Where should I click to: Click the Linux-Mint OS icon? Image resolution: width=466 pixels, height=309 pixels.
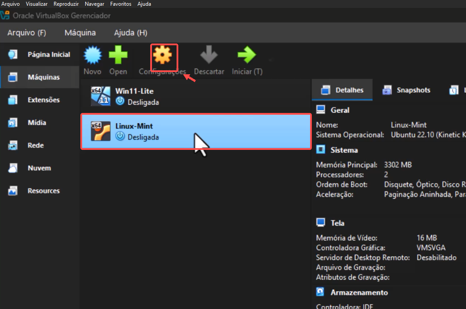pyautogui.click(x=101, y=131)
